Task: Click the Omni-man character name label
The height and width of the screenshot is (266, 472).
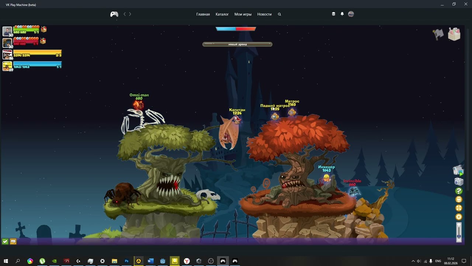Action: tap(139, 95)
